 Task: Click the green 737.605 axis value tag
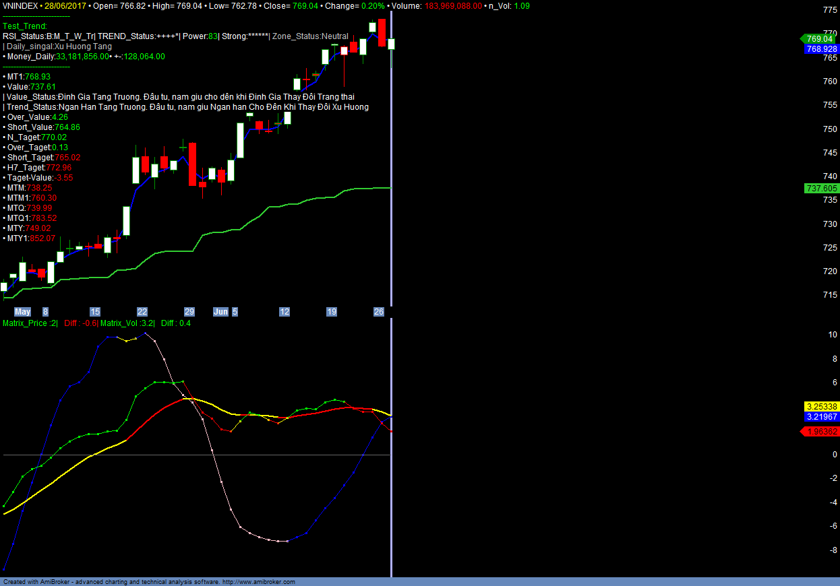(x=821, y=189)
